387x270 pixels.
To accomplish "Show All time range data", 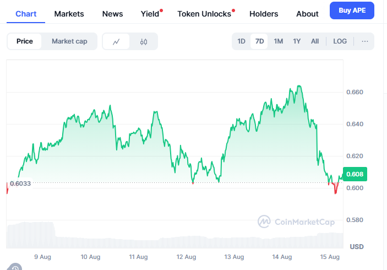I will [315, 41].
